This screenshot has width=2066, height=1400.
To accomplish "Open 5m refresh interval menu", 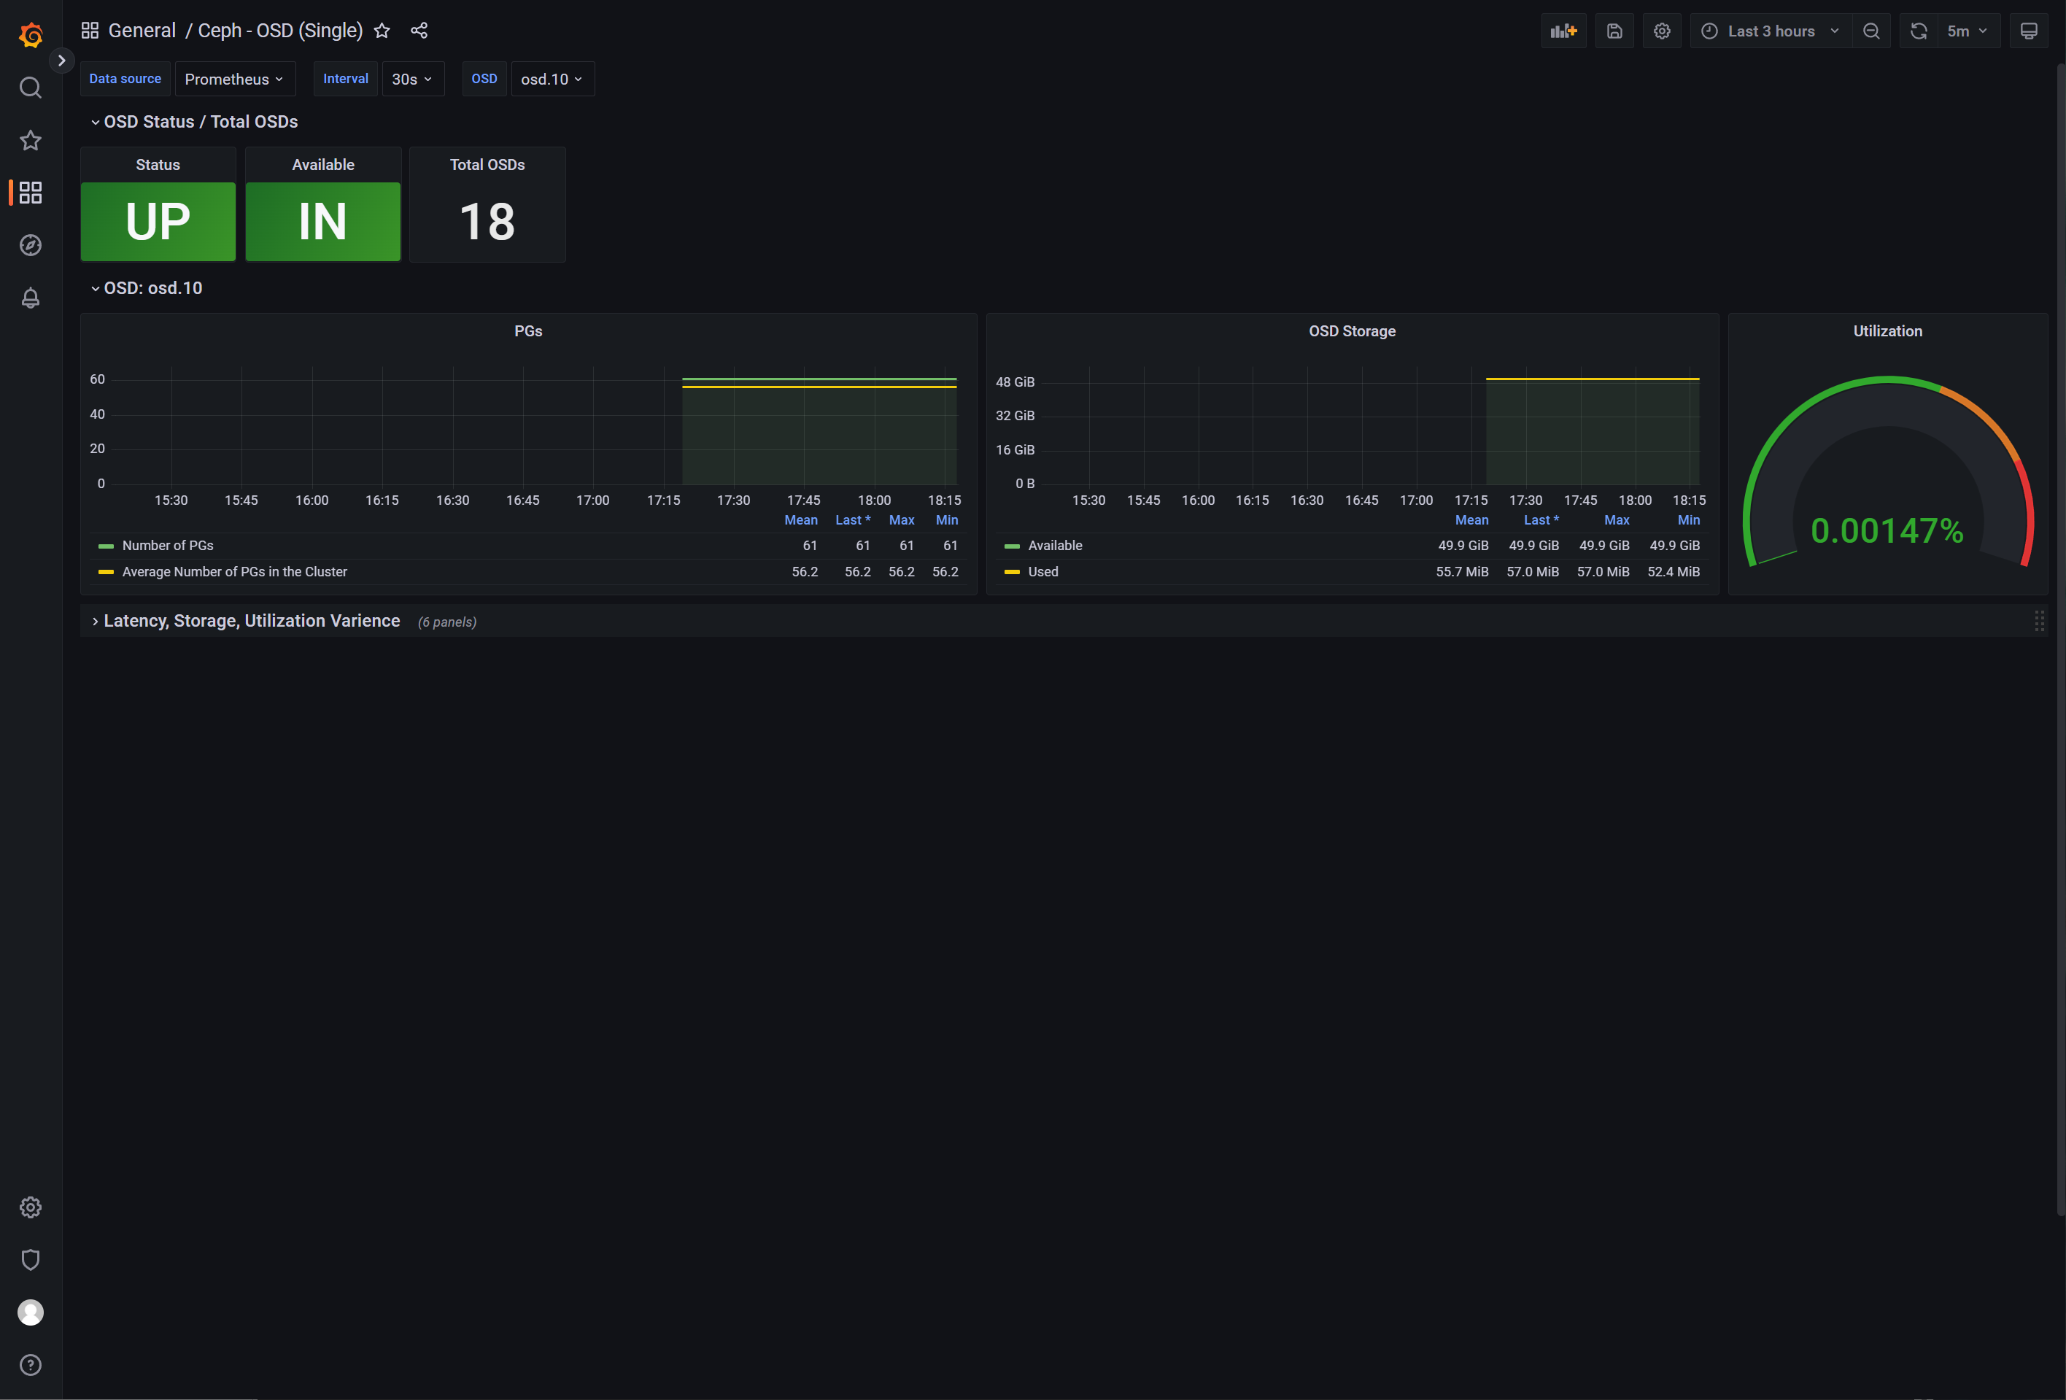I will 1967,31.
